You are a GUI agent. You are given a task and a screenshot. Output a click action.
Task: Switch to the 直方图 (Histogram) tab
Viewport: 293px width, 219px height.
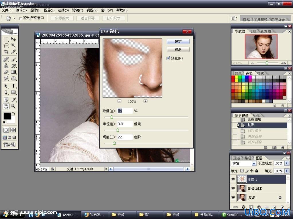click(x=266, y=31)
